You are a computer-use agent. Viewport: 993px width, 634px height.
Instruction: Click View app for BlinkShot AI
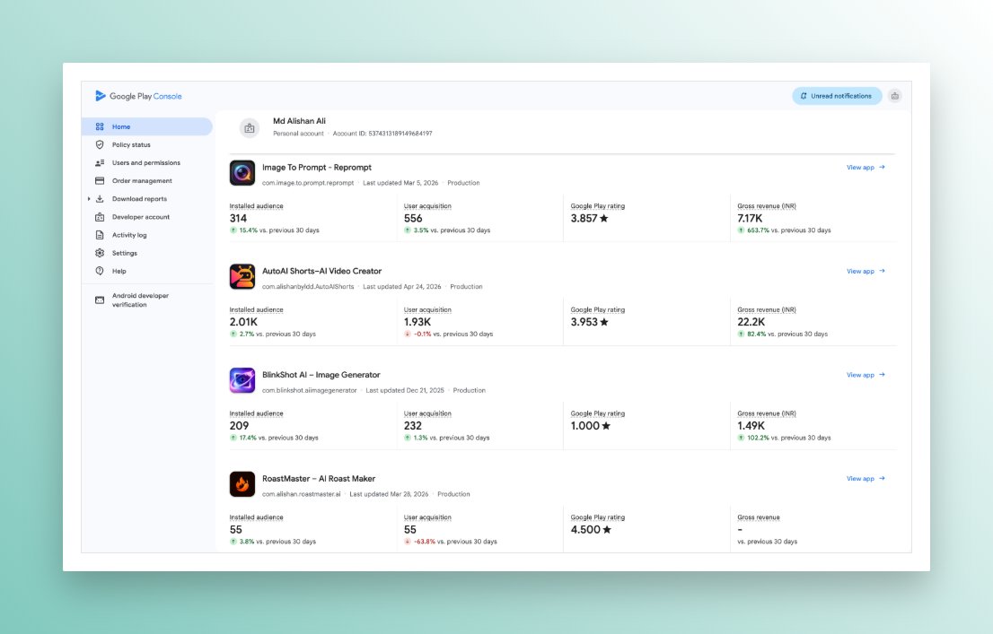(x=866, y=375)
